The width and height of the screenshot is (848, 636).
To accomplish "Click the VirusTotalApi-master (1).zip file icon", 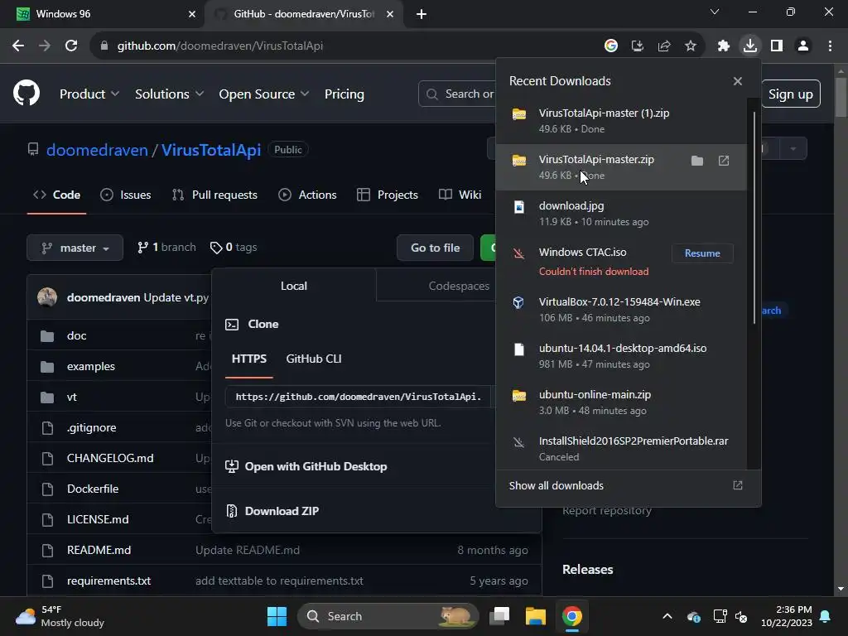I will click(x=519, y=113).
